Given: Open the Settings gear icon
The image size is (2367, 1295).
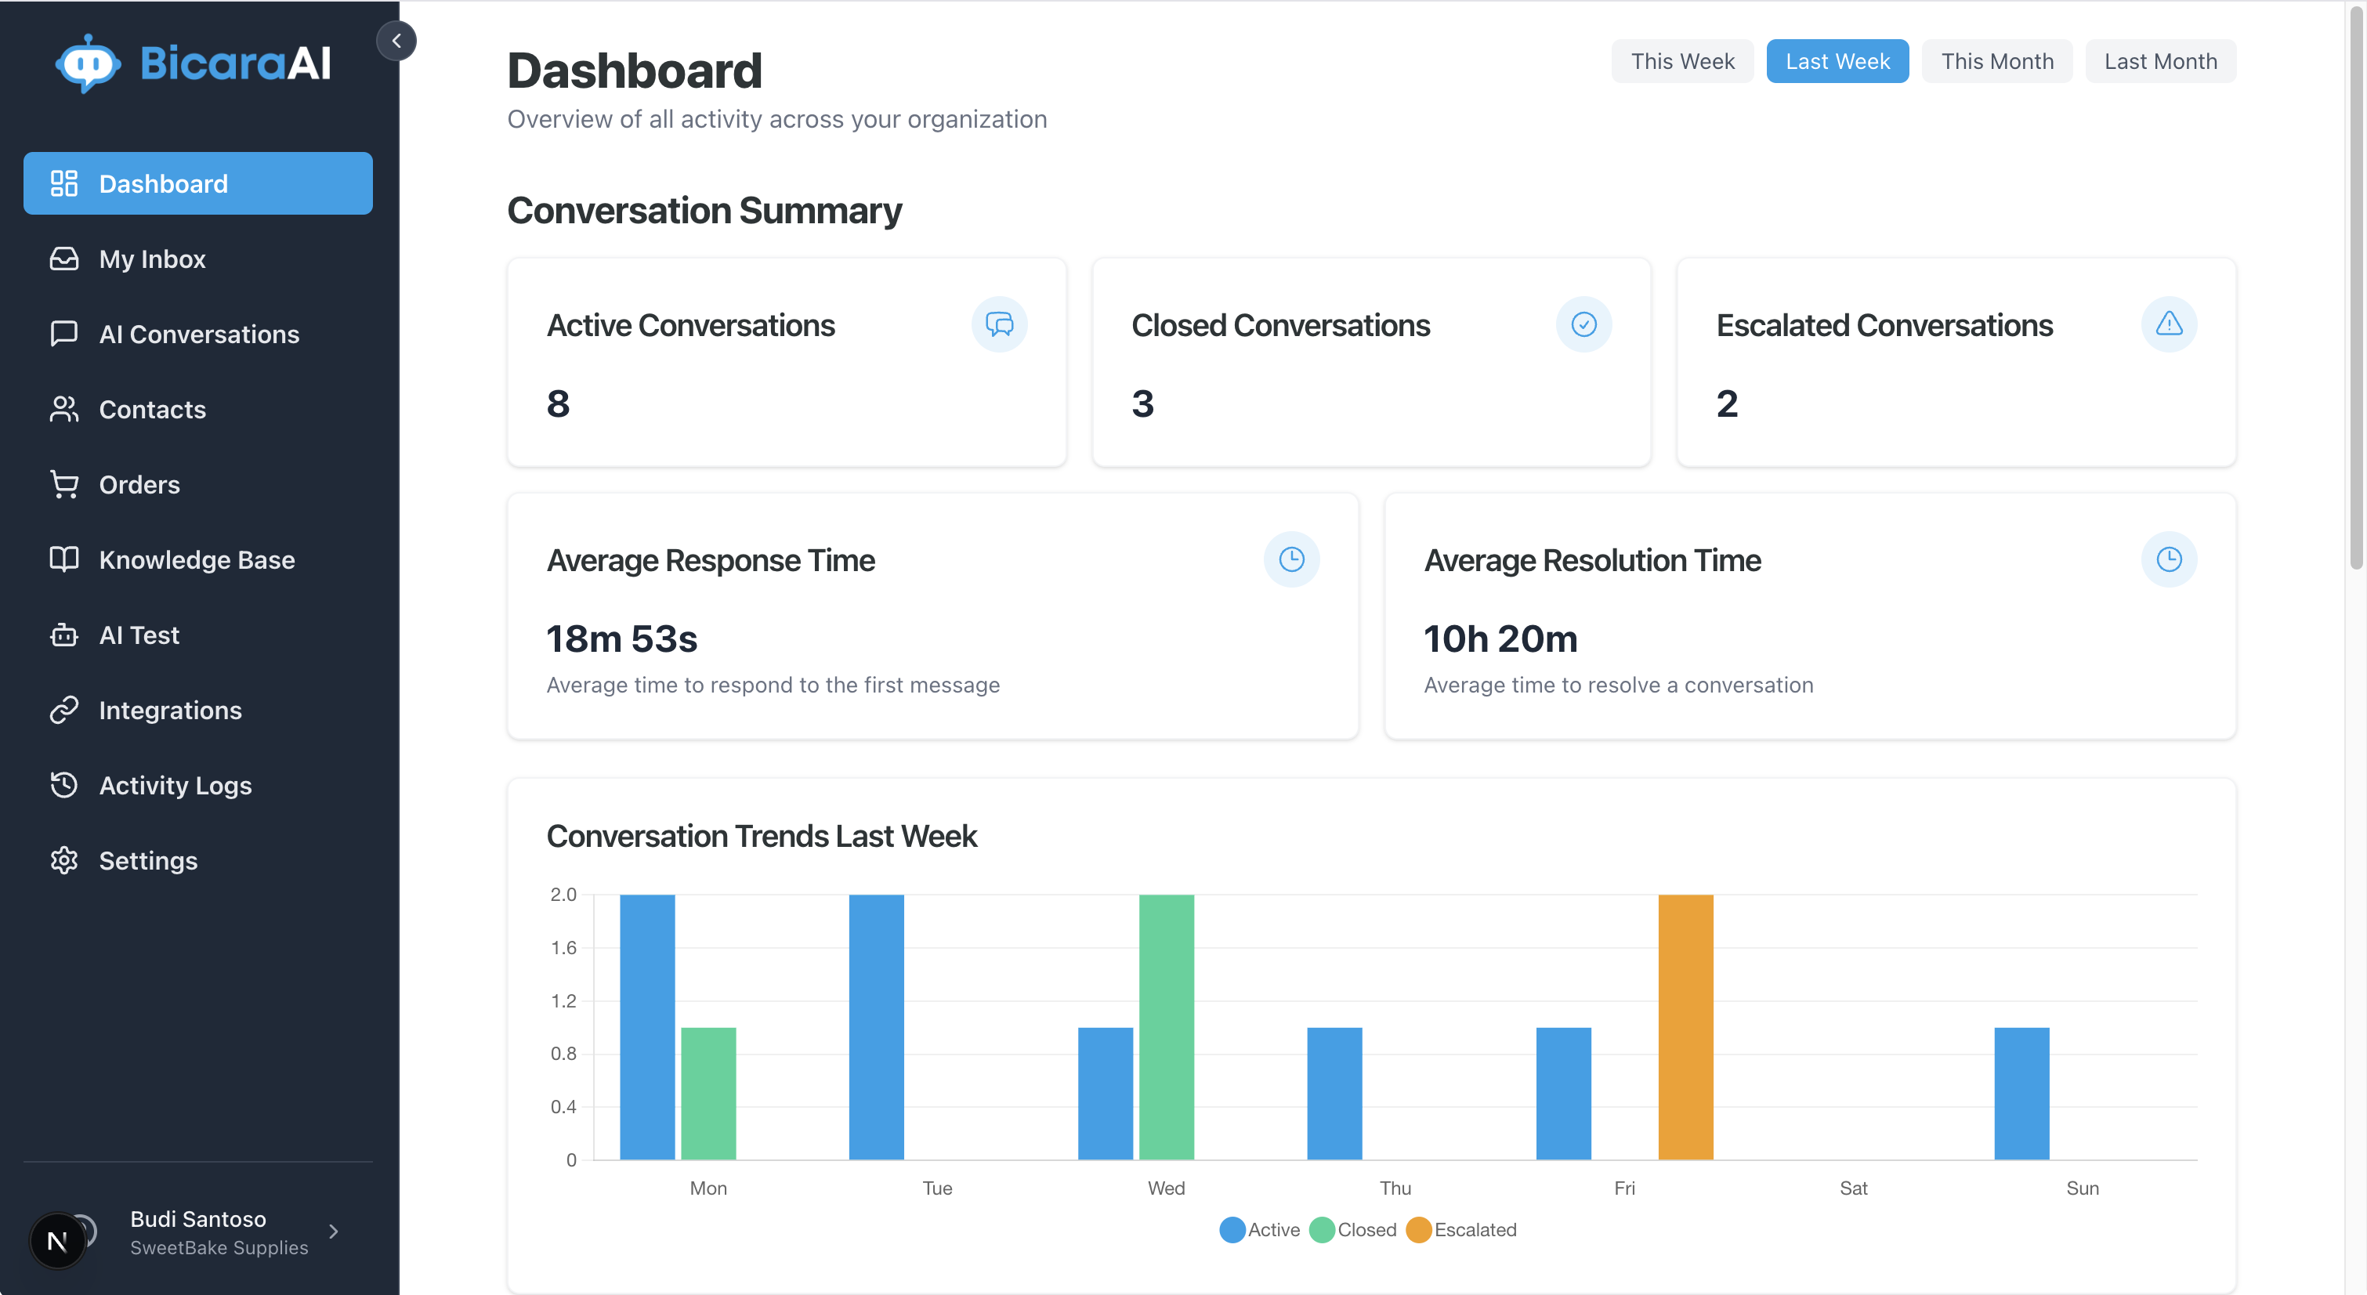Looking at the screenshot, I should [63, 860].
